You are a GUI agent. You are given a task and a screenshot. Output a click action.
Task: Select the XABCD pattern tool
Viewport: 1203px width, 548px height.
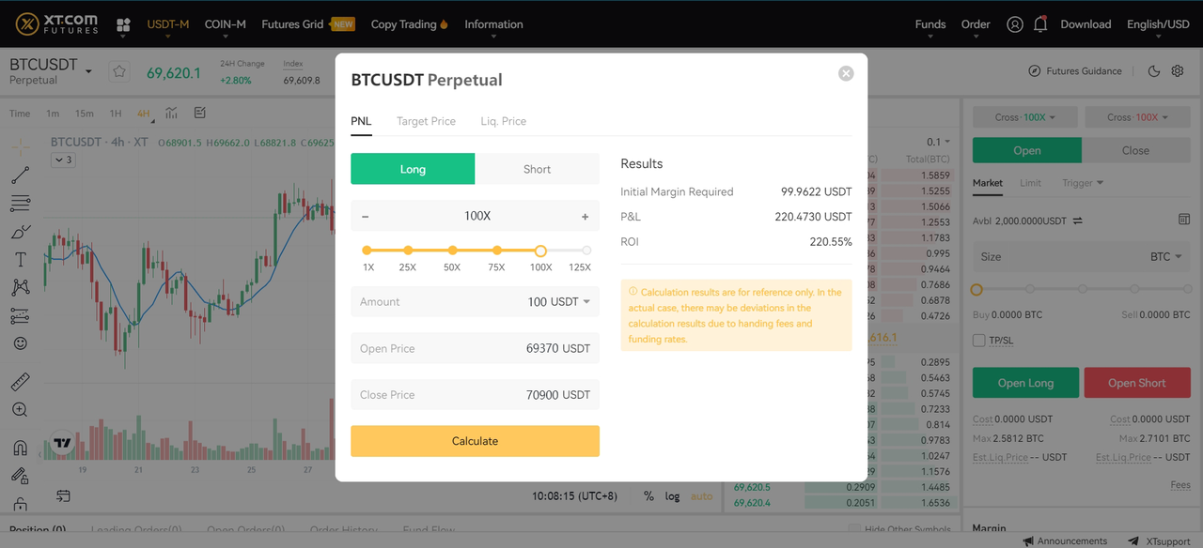[x=20, y=288]
